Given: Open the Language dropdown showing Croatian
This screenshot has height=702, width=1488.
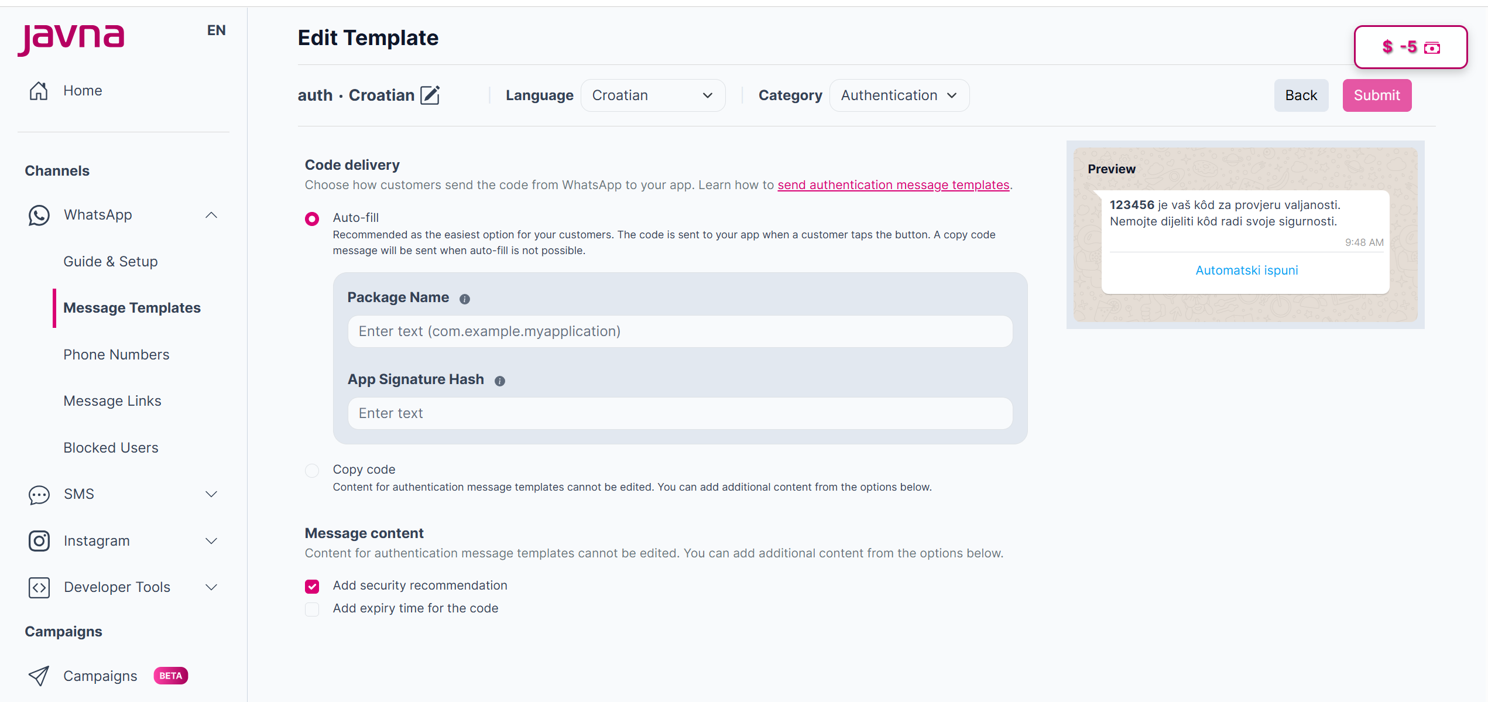Looking at the screenshot, I should click(x=653, y=95).
